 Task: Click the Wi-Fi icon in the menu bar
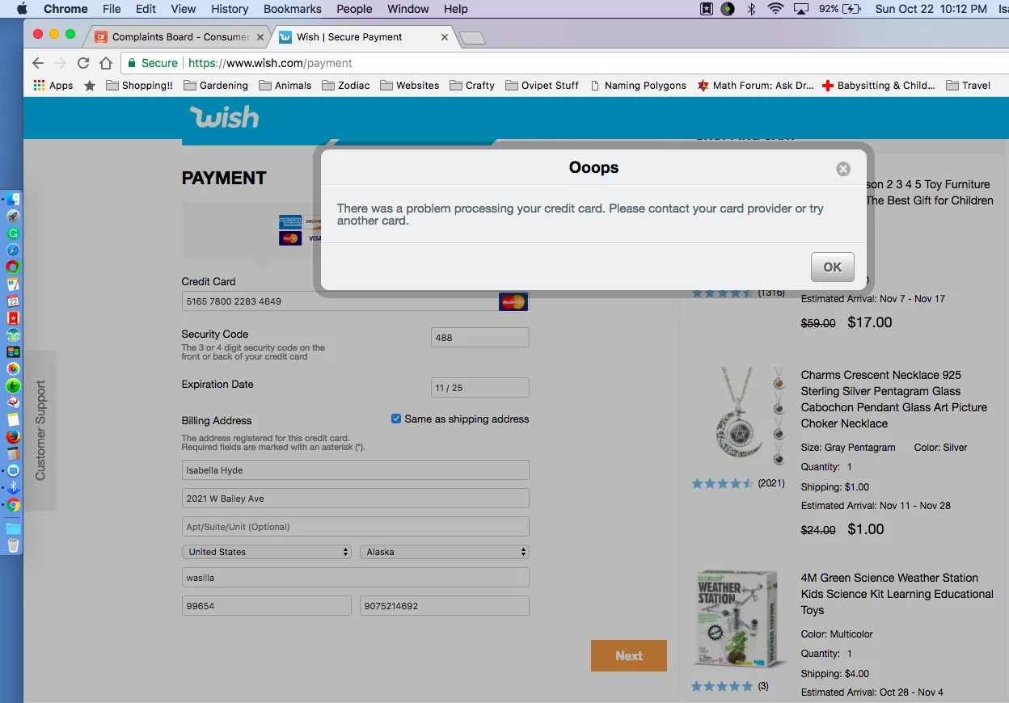776,9
